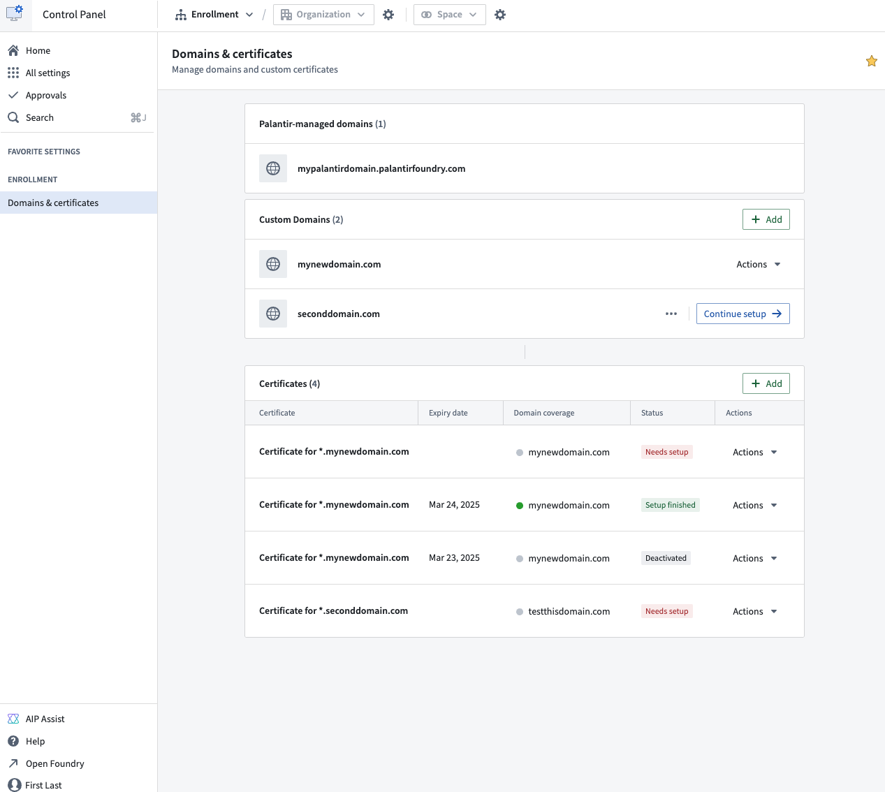Click globe icon for mypalantirdomain.palantirfoundry.com
885x792 pixels.
(x=273, y=168)
